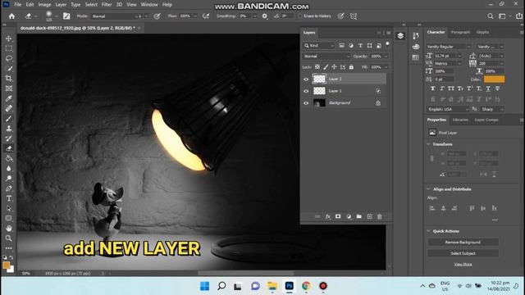Collapse the Quick Actions section
The width and height of the screenshot is (525, 295).
428,231
